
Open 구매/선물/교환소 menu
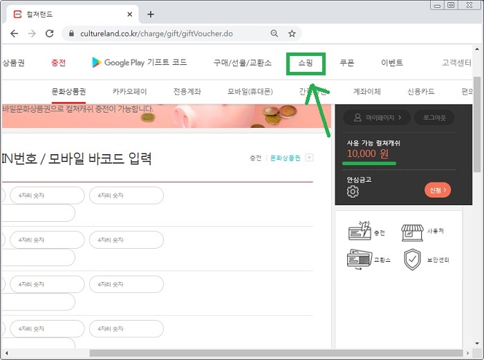pyautogui.click(x=242, y=63)
